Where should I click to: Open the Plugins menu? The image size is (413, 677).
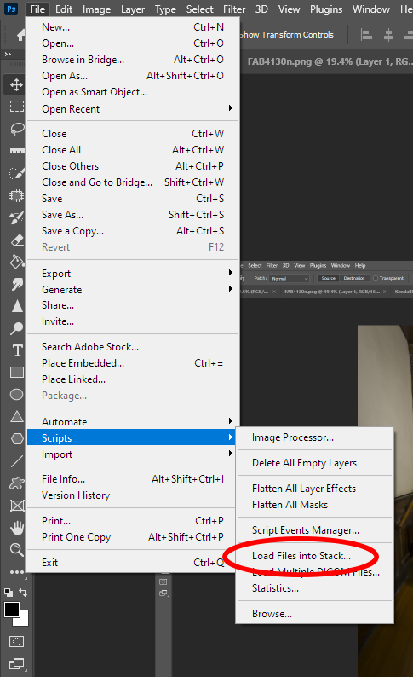[326, 9]
